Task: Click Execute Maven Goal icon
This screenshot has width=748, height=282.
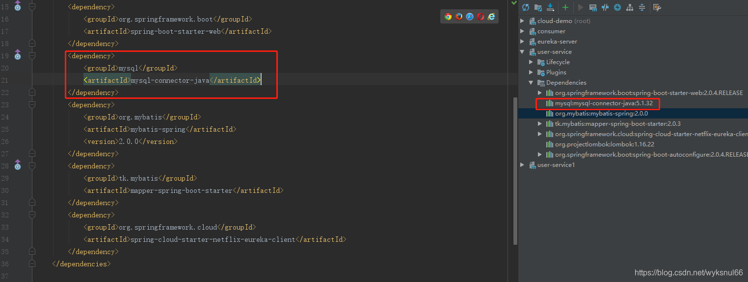Action: coord(593,7)
